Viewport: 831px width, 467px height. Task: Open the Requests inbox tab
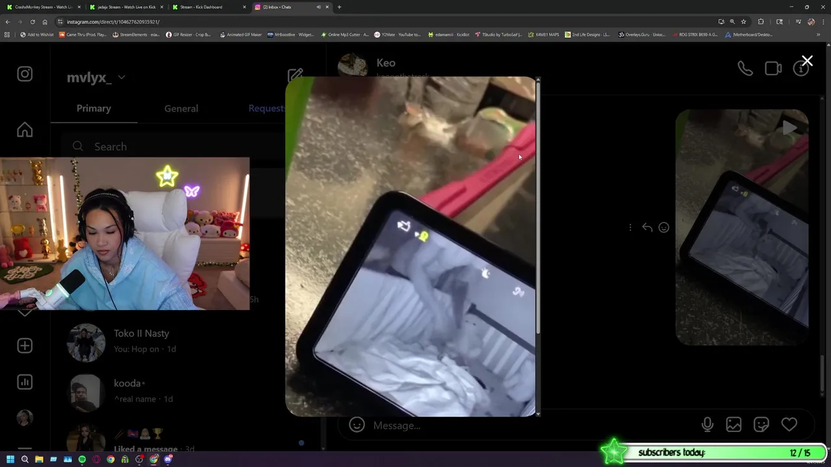coord(267,108)
